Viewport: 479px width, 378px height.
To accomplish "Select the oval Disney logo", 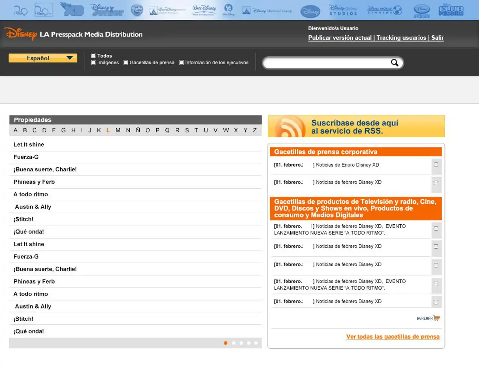I will click(310, 11).
